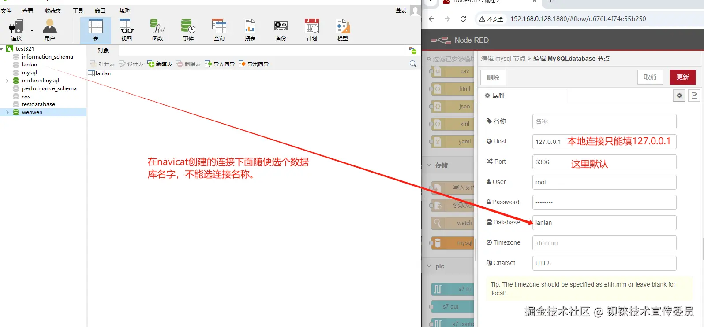Open the 工具 menu in Navicat
This screenshot has width=704, height=327.
(78, 11)
